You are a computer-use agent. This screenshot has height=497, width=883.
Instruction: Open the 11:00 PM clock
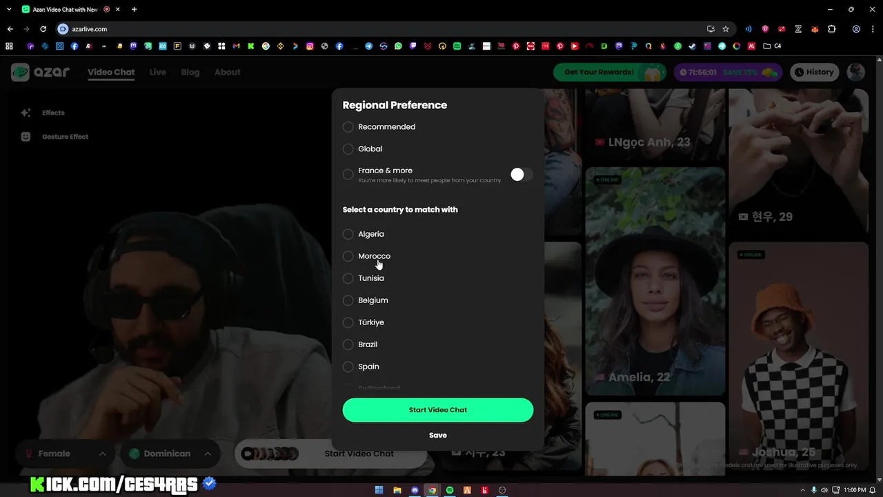click(x=855, y=490)
